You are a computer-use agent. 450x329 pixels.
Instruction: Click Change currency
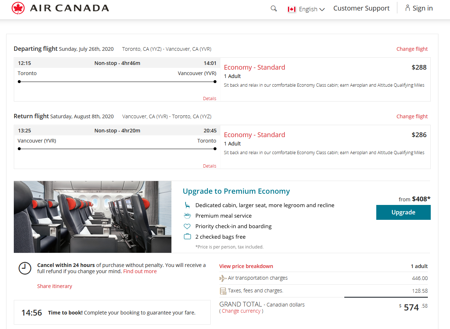tap(241, 311)
